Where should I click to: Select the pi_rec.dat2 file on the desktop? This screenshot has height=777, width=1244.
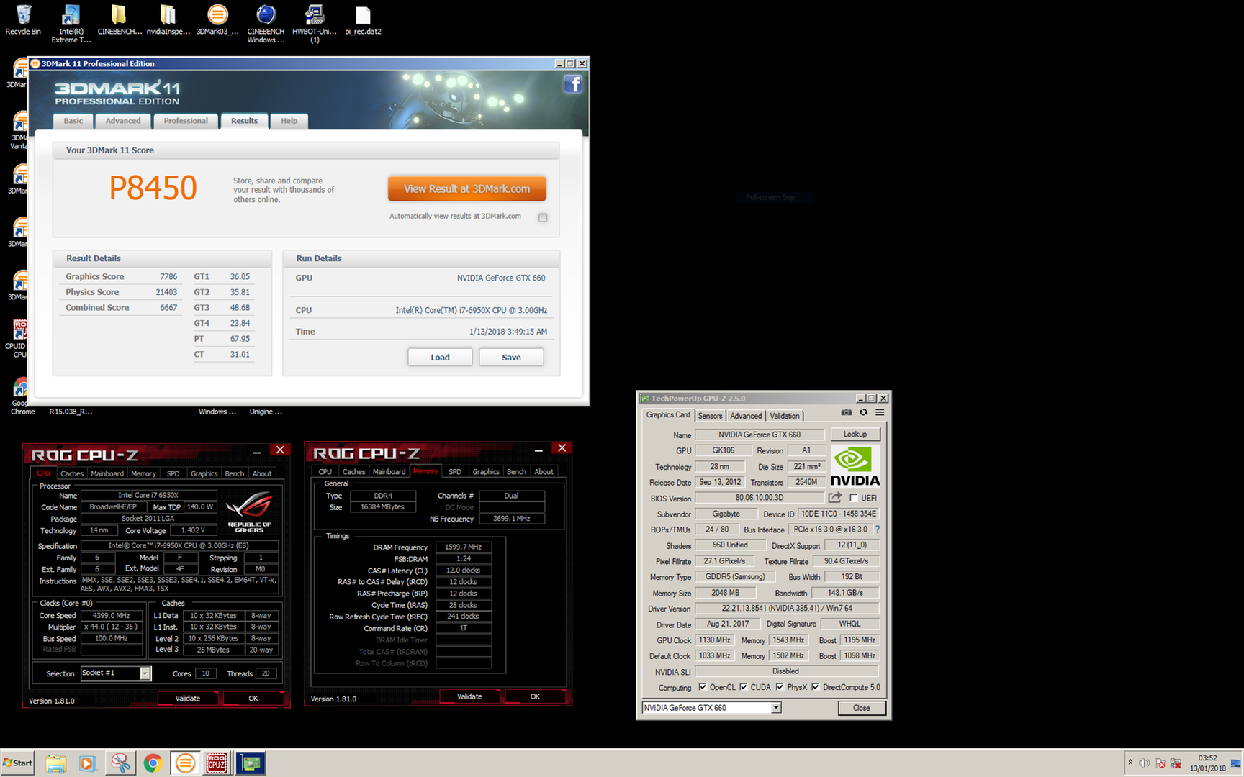pyautogui.click(x=363, y=20)
